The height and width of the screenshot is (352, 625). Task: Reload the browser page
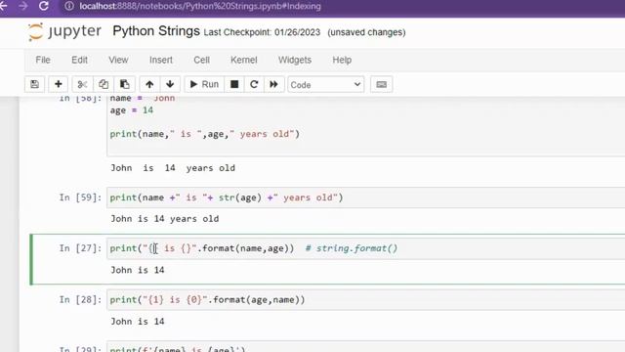tap(44, 6)
